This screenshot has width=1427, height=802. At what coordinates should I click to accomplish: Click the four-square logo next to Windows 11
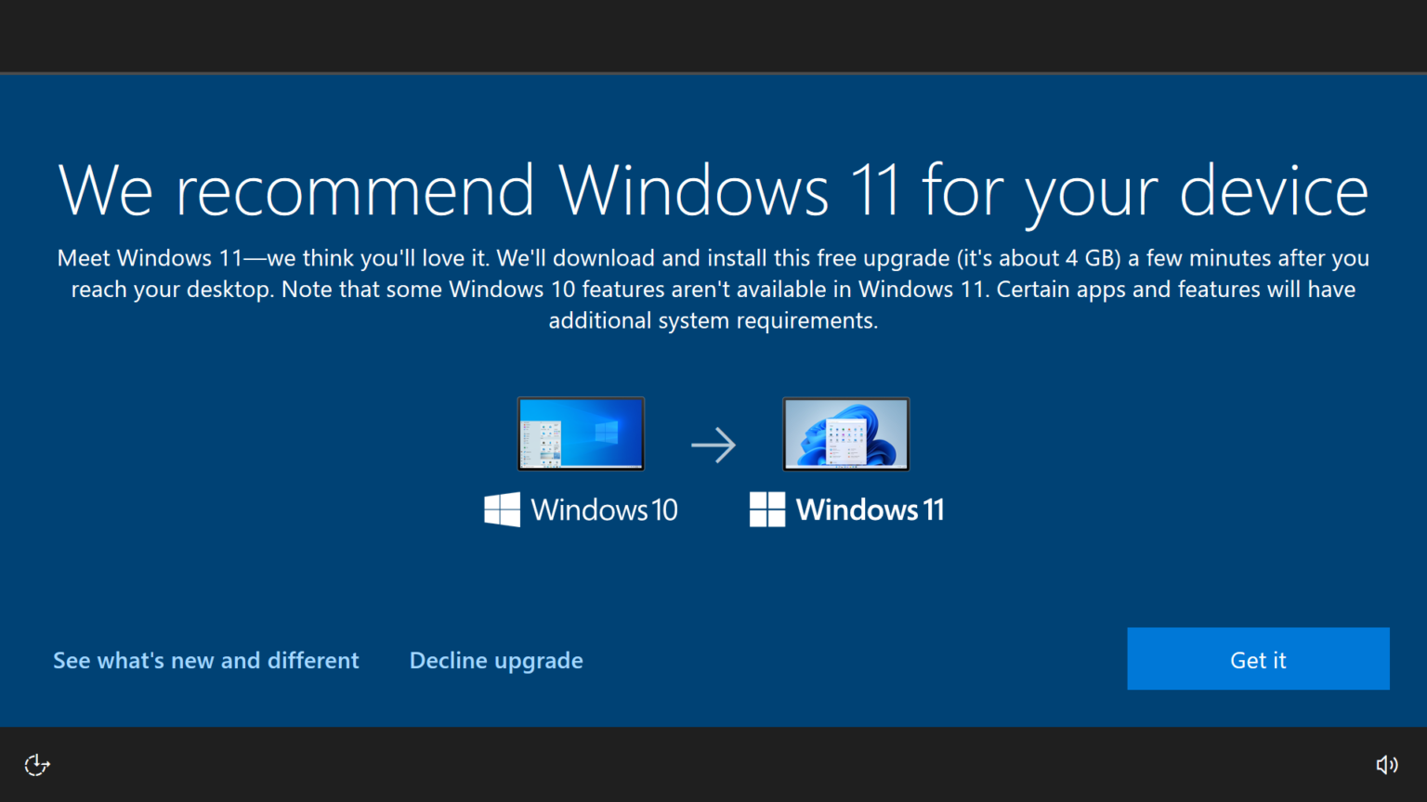pos(767,509)
